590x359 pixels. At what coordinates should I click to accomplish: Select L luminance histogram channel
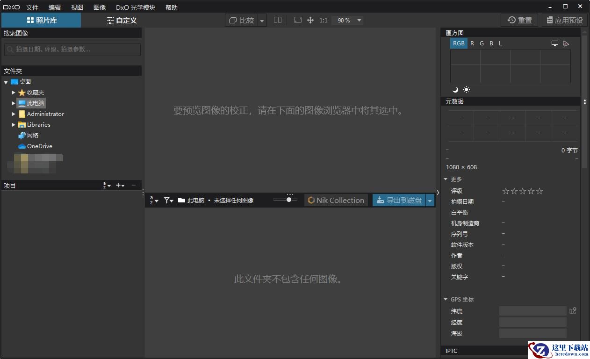[x=500, y=43]
